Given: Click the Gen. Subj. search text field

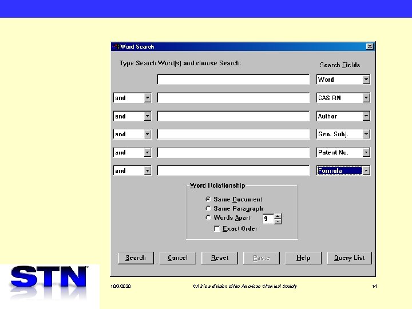Looking at the screenshot, I should click(233, 134).
